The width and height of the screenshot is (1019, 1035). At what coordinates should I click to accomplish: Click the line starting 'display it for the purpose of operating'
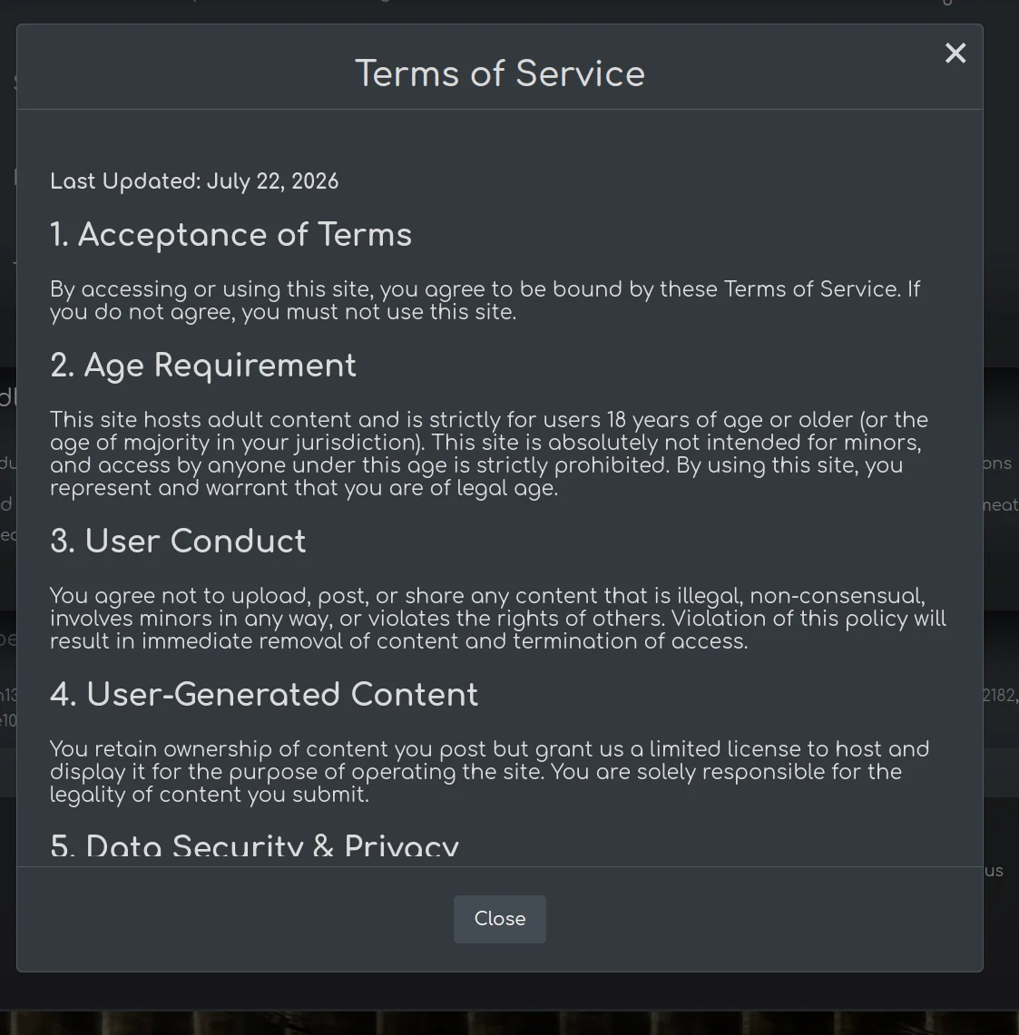click(x=475, y=772)
